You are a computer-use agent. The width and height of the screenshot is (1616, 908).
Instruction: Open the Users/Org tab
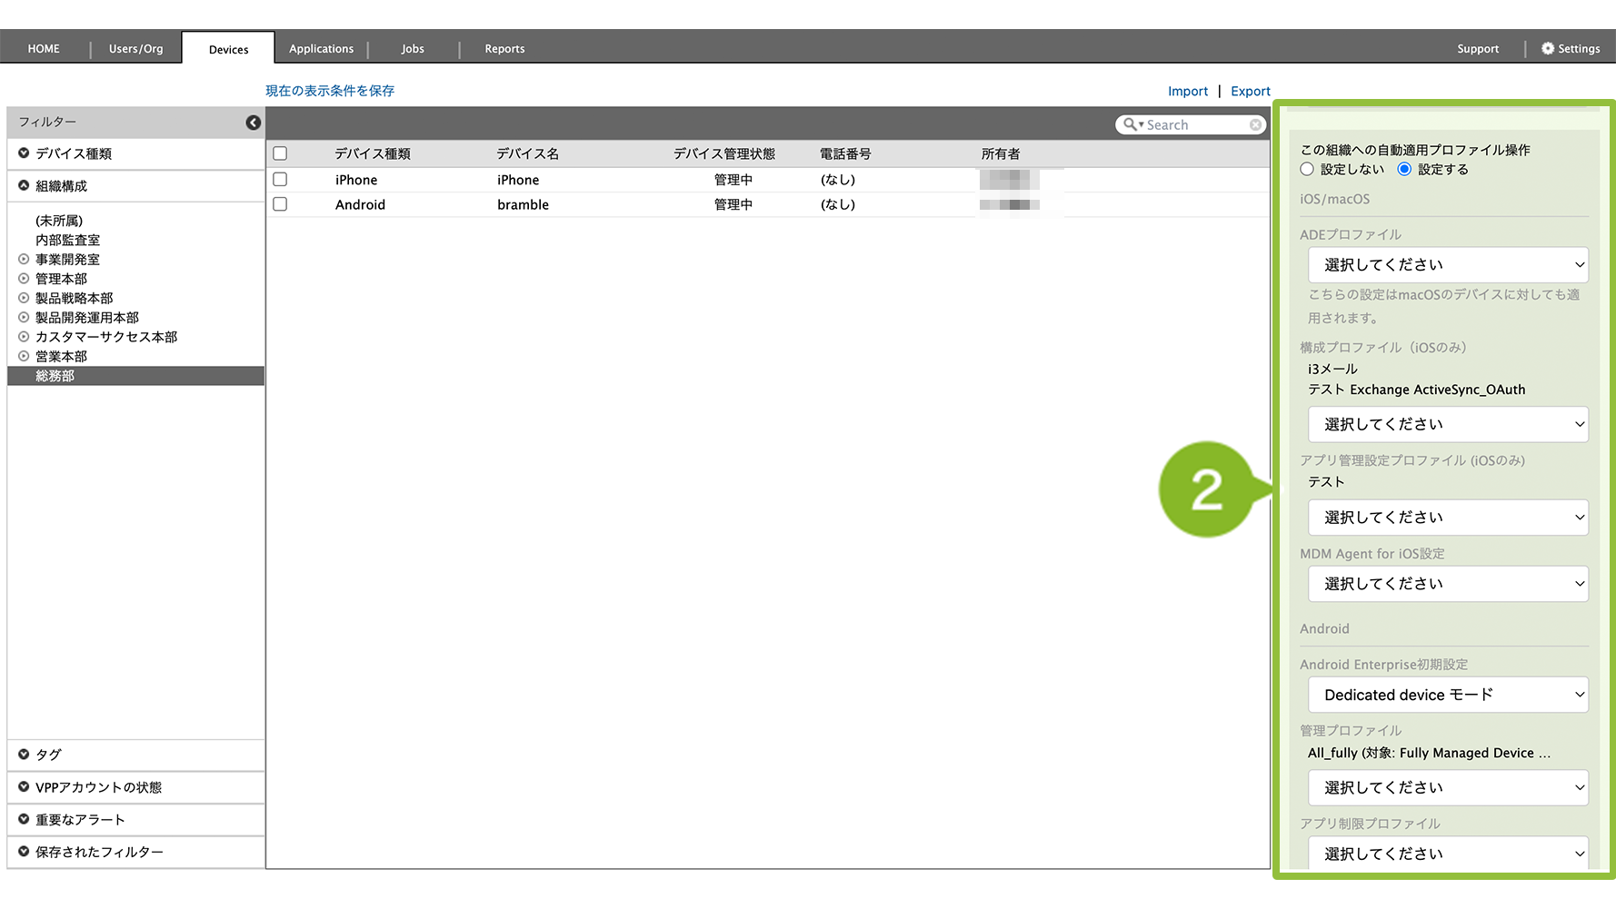click(136, 49)
